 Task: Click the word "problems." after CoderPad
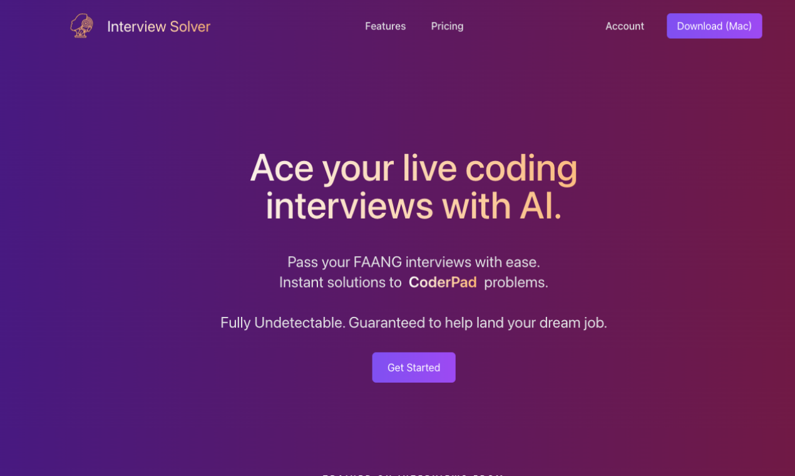click(516, 282)
